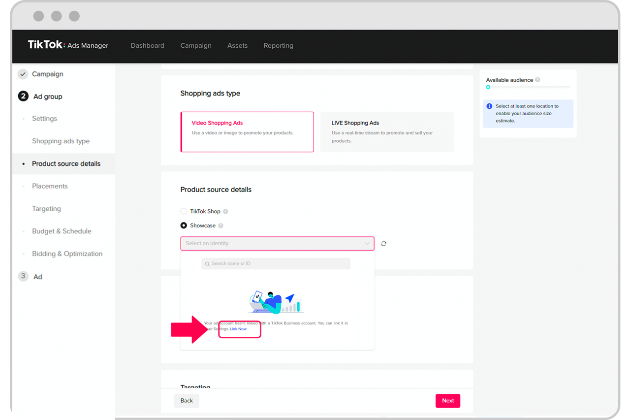
Task: Click the help icon beside TikTok Shop
Action: tap(225, 212)
